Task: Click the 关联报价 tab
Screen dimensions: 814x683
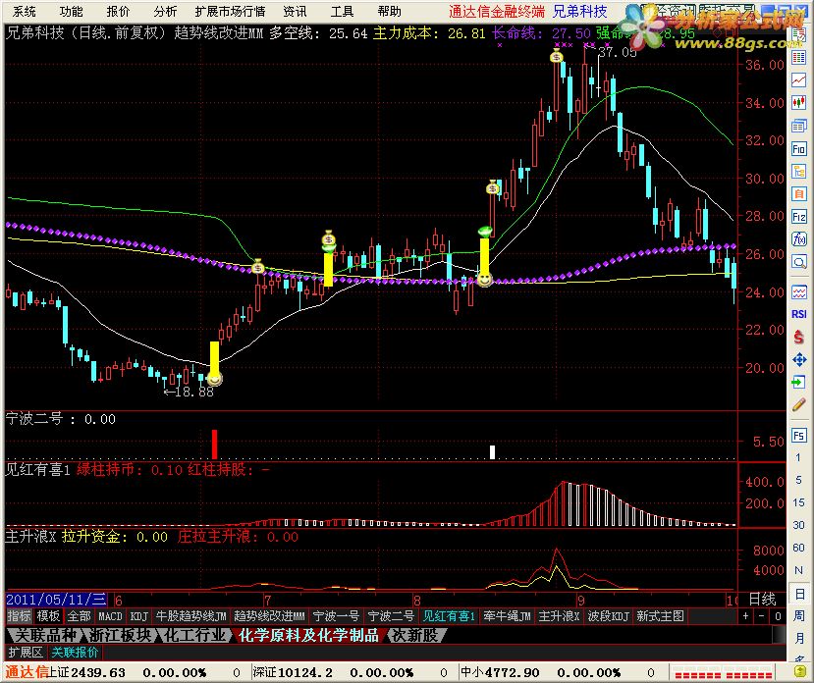Action: point(75,653)
